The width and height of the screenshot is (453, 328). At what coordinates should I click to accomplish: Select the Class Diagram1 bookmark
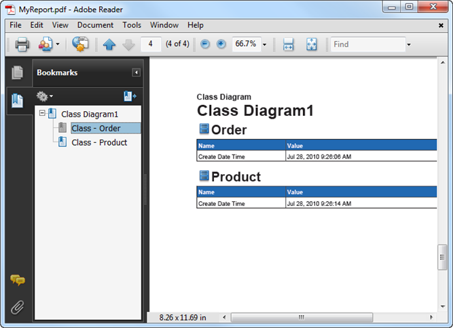click(90, 115)
